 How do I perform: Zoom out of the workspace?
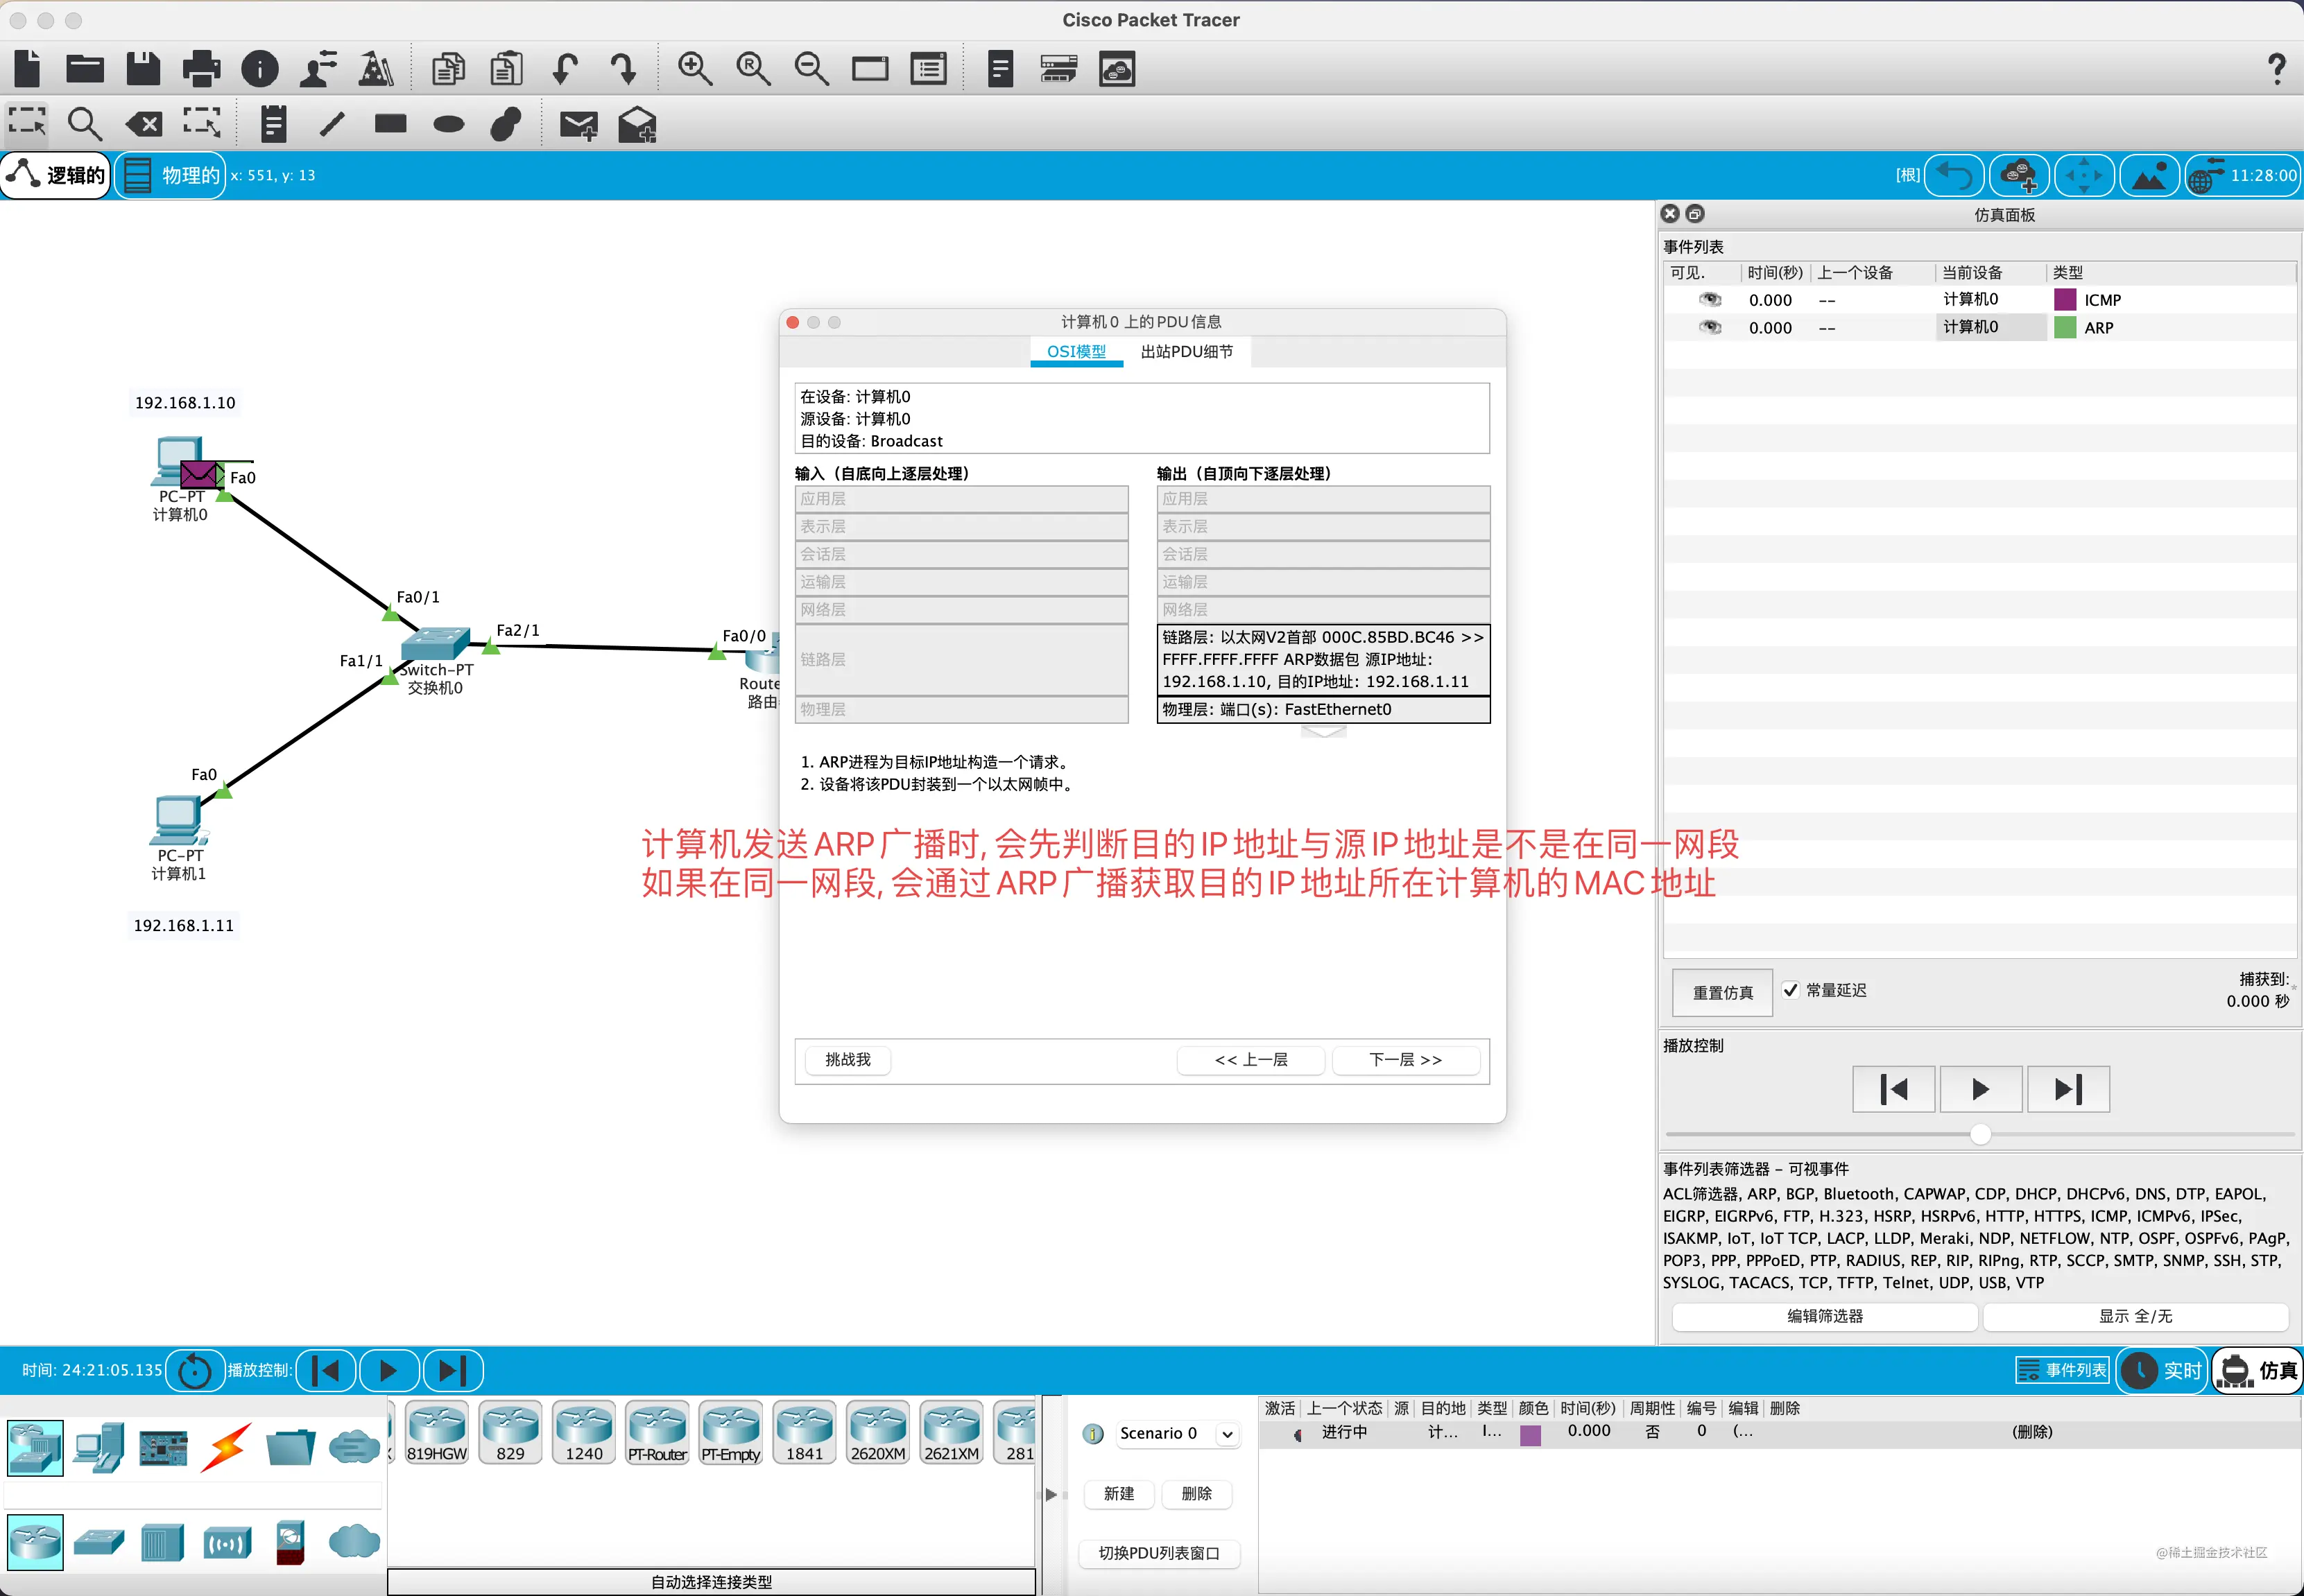coord(811,69)
